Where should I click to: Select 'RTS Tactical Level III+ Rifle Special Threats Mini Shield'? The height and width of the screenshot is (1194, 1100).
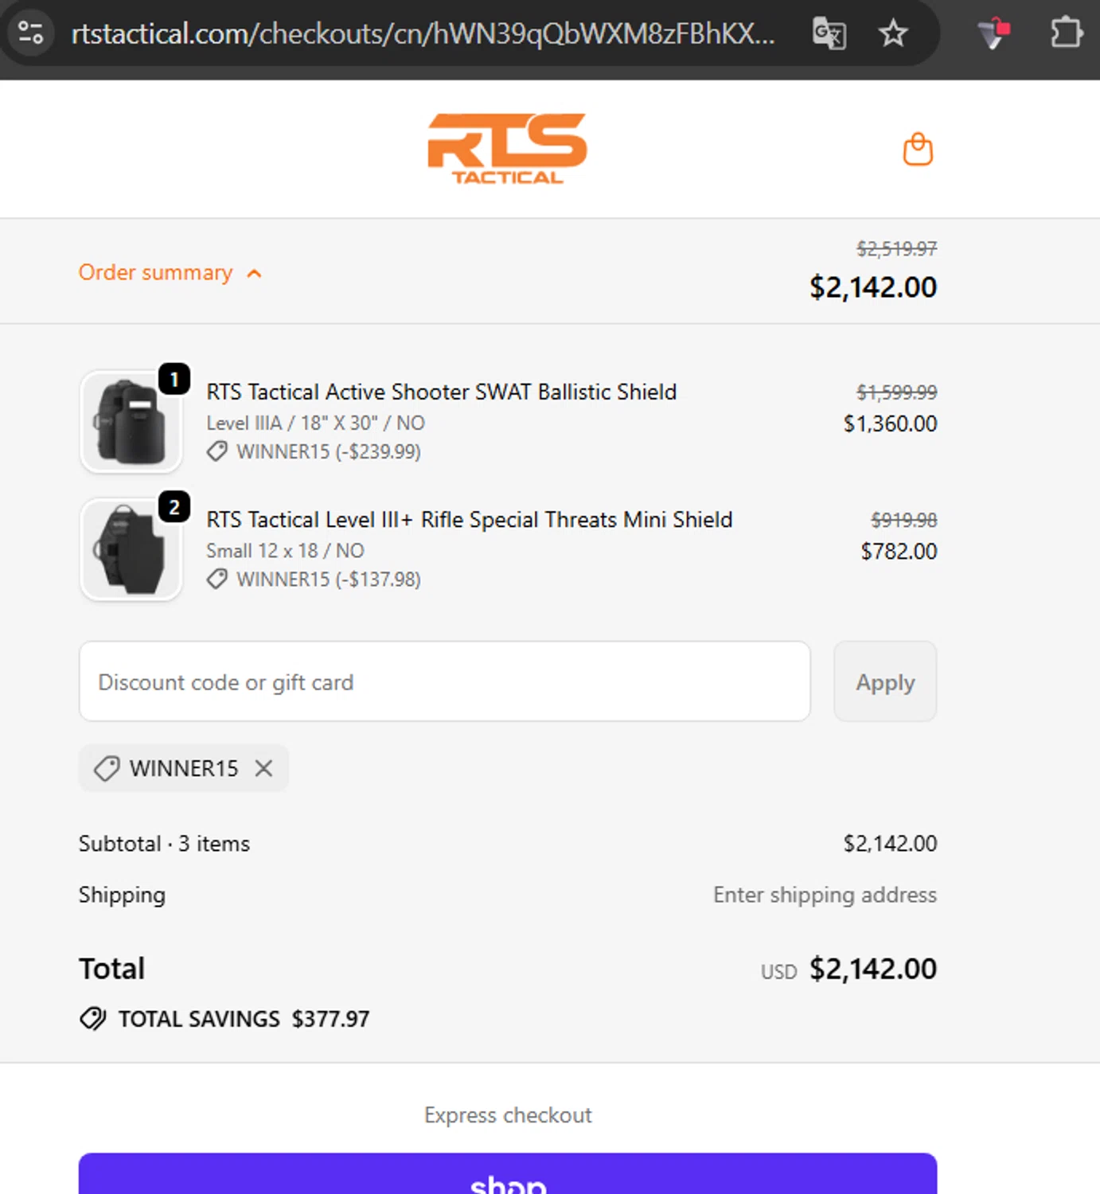[470, 520]
